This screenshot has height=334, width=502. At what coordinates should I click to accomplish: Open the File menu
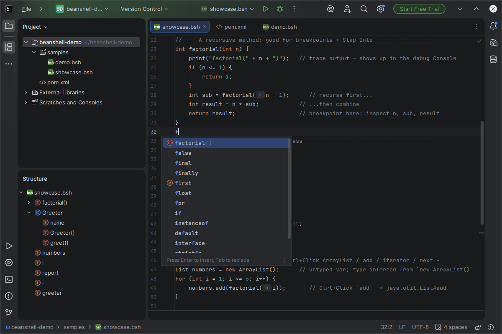tap(26, 9)
